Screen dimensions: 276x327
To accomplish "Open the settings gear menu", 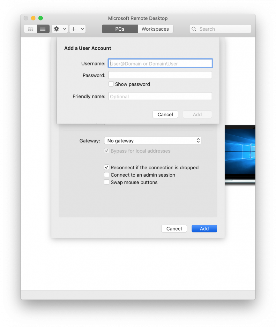I will click(x=57, y=29).
